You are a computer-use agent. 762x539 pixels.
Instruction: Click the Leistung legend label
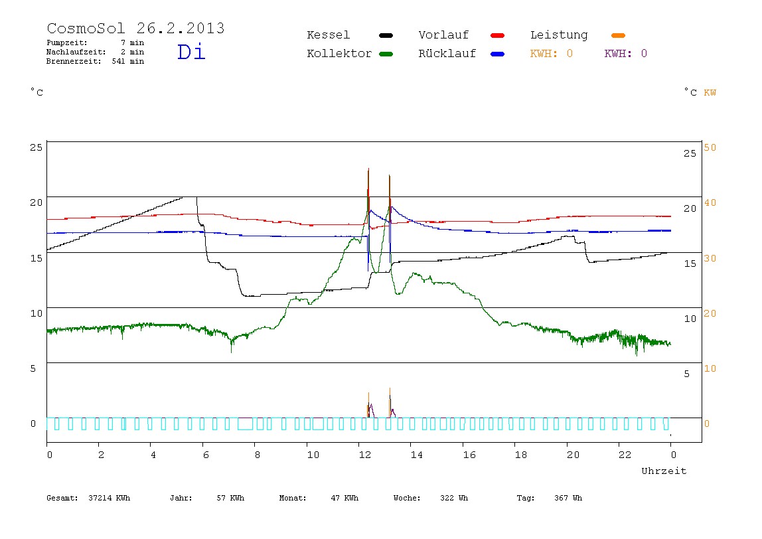[x=559, y=35]
